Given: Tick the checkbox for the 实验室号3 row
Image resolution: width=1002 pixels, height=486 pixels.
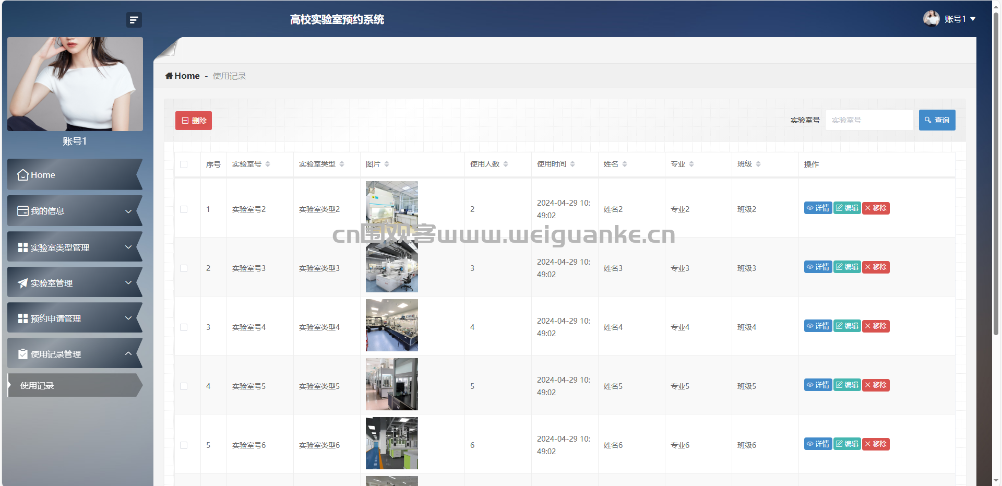Looking at the screenshot, I should tap(184, 268).
